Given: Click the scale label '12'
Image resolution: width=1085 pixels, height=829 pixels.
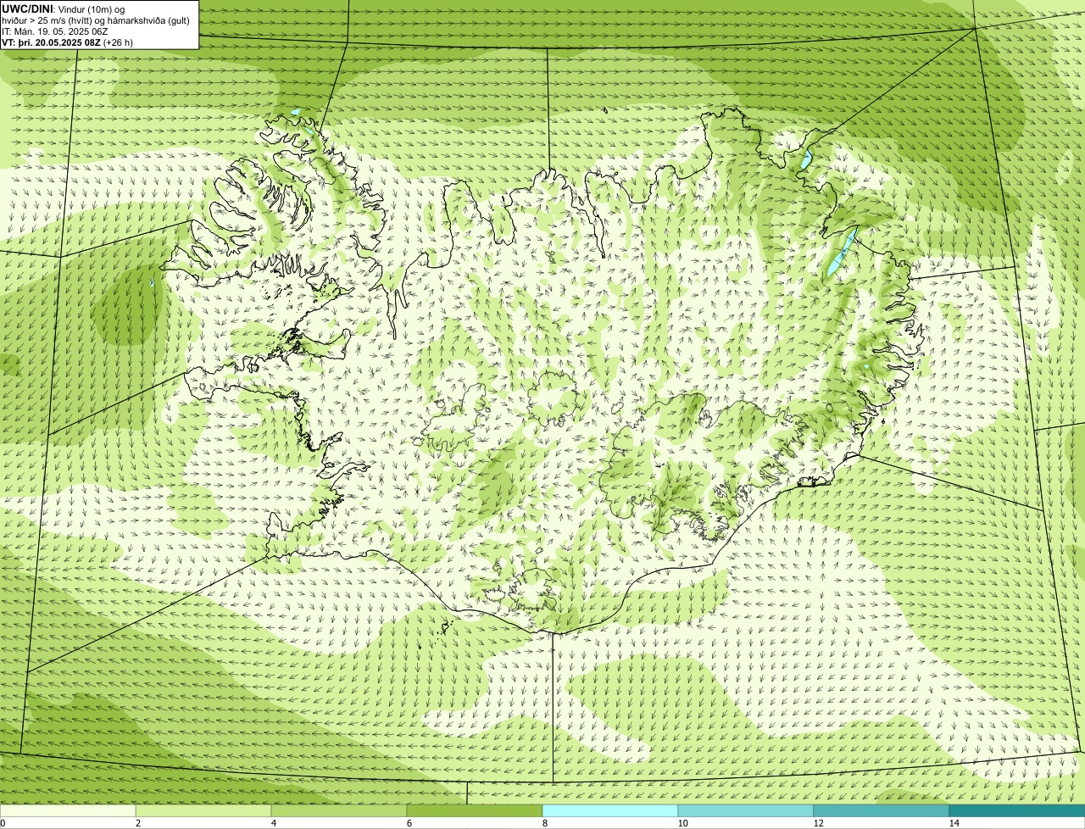Looking at the screenshot, I should 818,823.
